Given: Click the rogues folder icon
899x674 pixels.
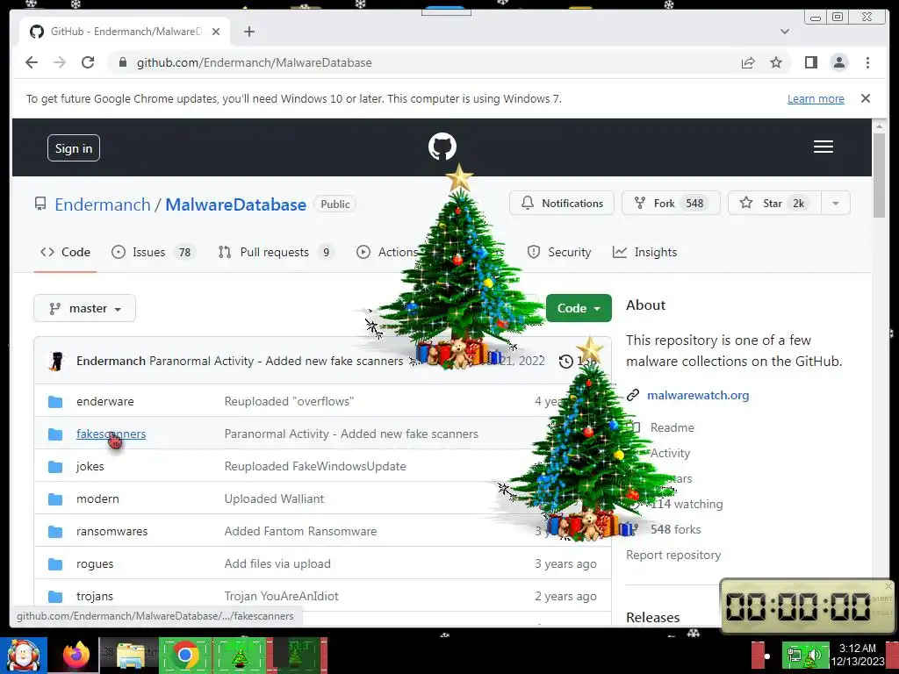Looking at the screenshot, I should 55,564.
